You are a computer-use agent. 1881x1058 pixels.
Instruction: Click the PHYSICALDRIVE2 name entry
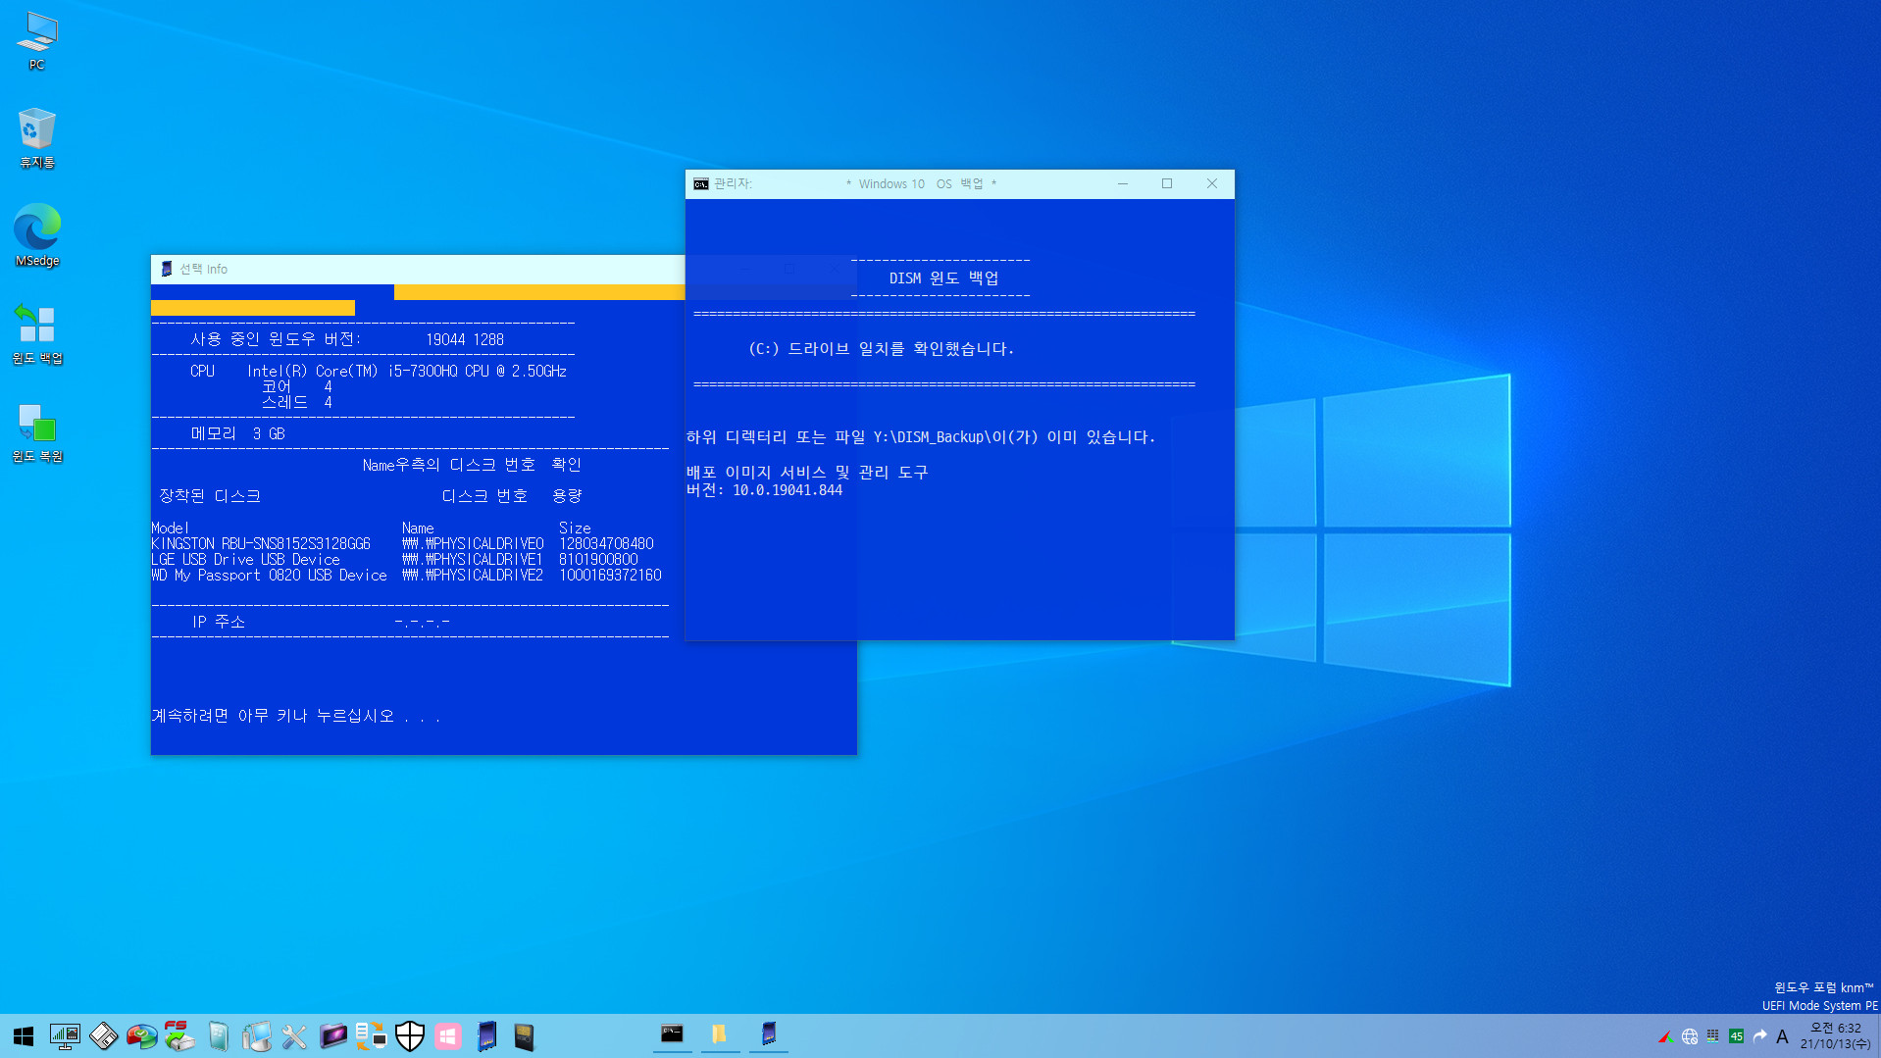tap(473, 575)
